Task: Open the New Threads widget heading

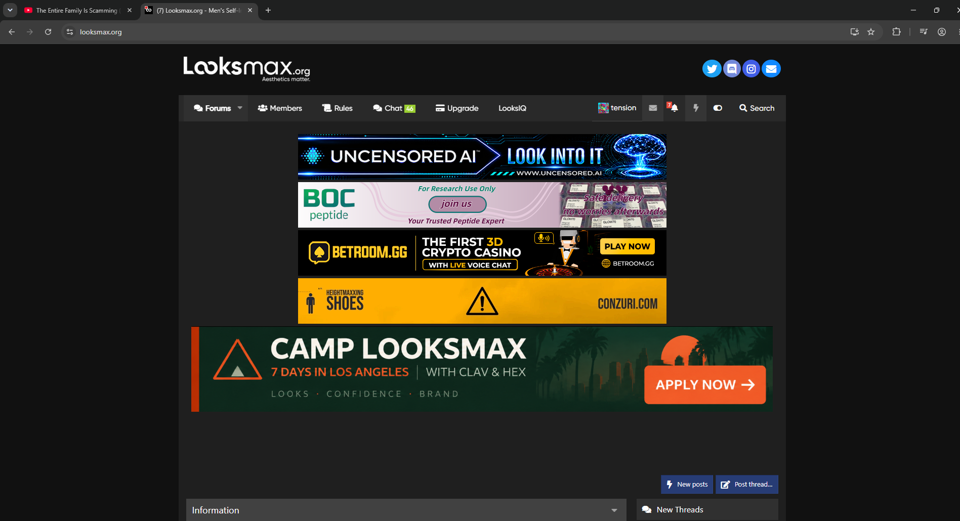Action: tap(680, 510)
